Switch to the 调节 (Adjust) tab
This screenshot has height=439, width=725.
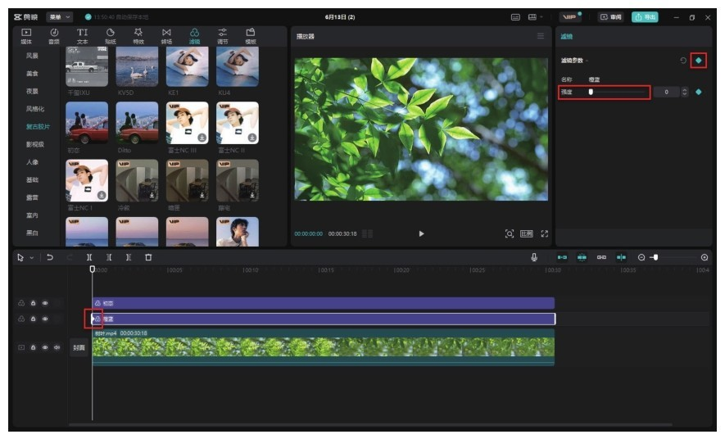click(223, 35)
